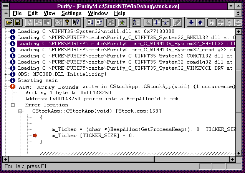This screenshot has height=173, width=245.
Task: Open the Settings menu
Action: pyautogui.click(x=71, y=13)
